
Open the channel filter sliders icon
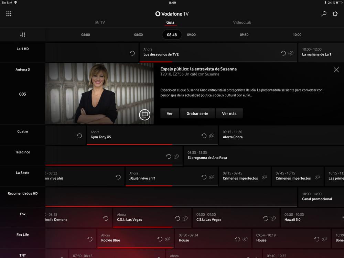point(23,35)
